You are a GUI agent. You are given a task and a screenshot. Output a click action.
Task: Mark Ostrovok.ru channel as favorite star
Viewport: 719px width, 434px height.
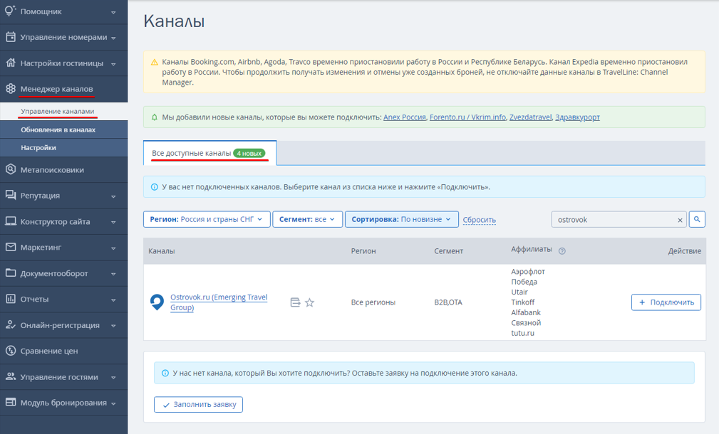point(309,302)
